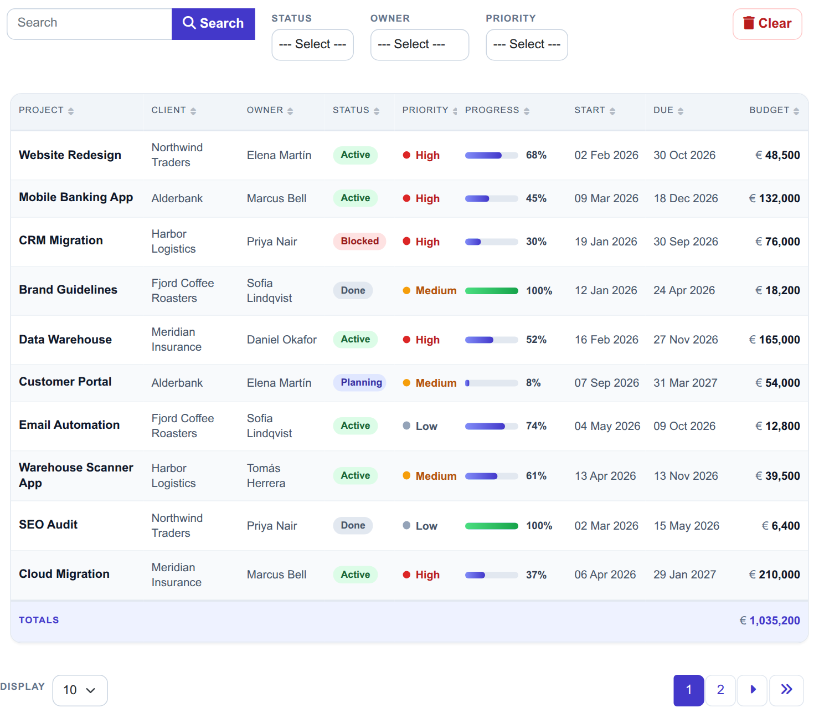Select the Data Warehouse project name
Viewport: 819px width, 728px height.
coord(65,340)
